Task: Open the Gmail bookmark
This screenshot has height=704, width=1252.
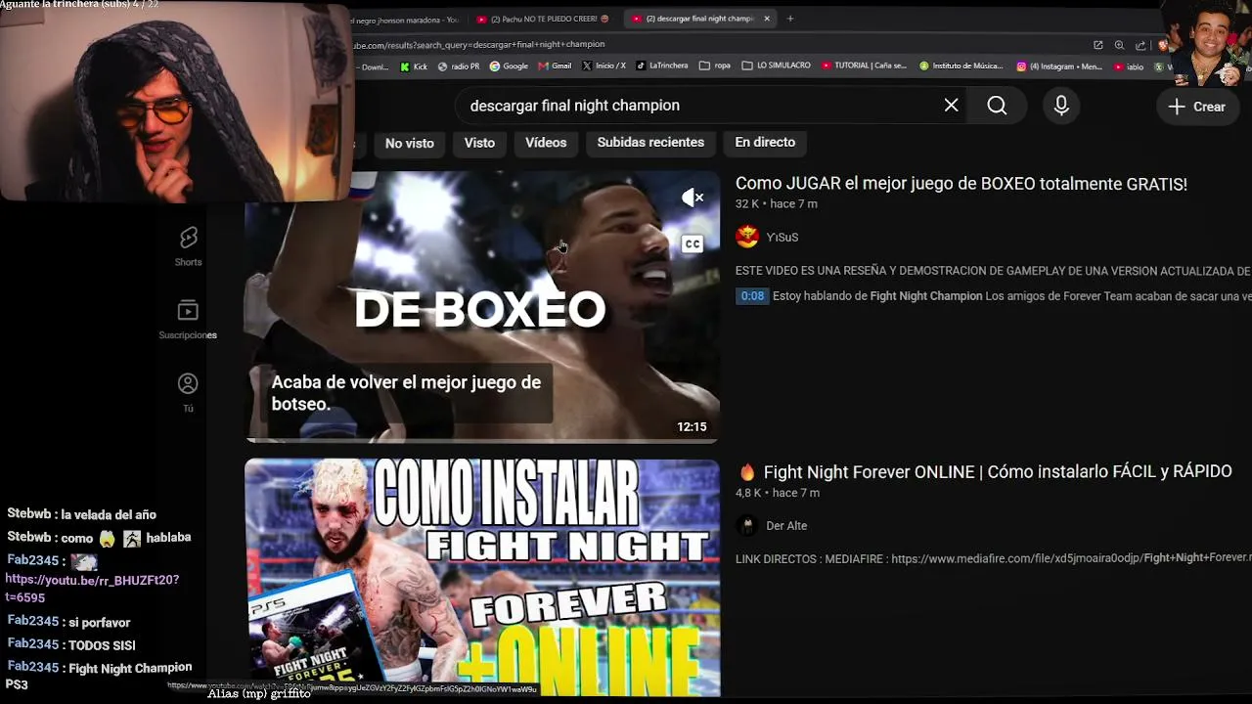Action: 555,66
